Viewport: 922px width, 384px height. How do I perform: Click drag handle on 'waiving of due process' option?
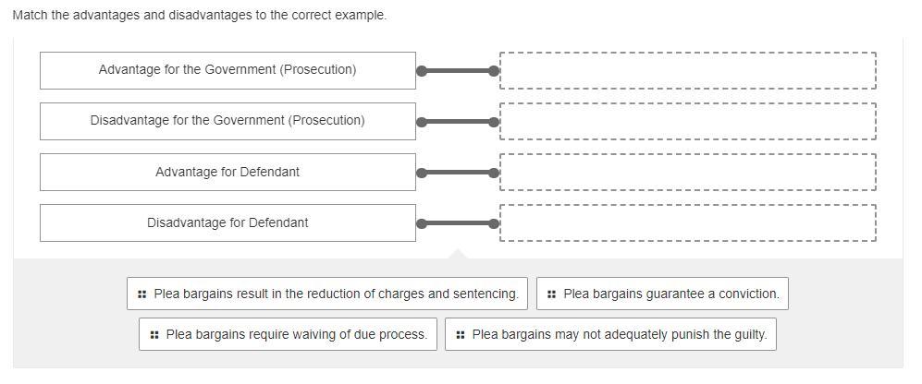pos(154,335)
